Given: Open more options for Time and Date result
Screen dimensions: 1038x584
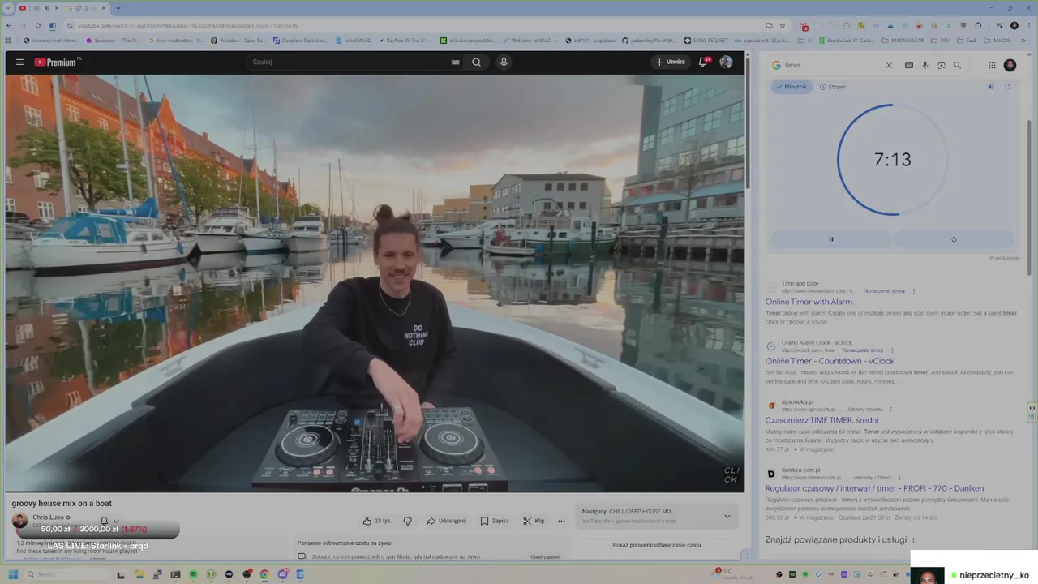Looking at the screenshot, I should coord(914,290).
